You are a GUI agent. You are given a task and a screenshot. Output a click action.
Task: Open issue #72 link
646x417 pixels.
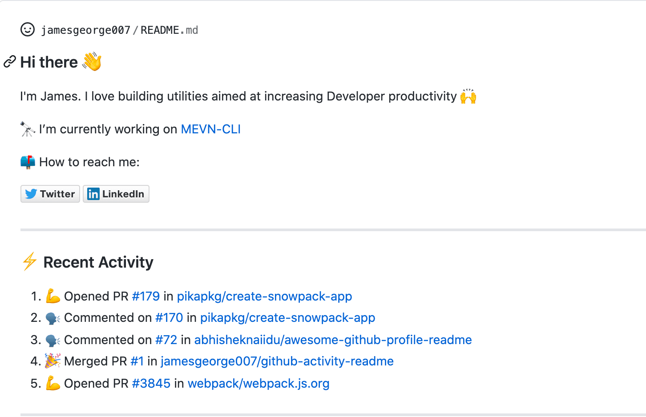[x=166, y=340]
